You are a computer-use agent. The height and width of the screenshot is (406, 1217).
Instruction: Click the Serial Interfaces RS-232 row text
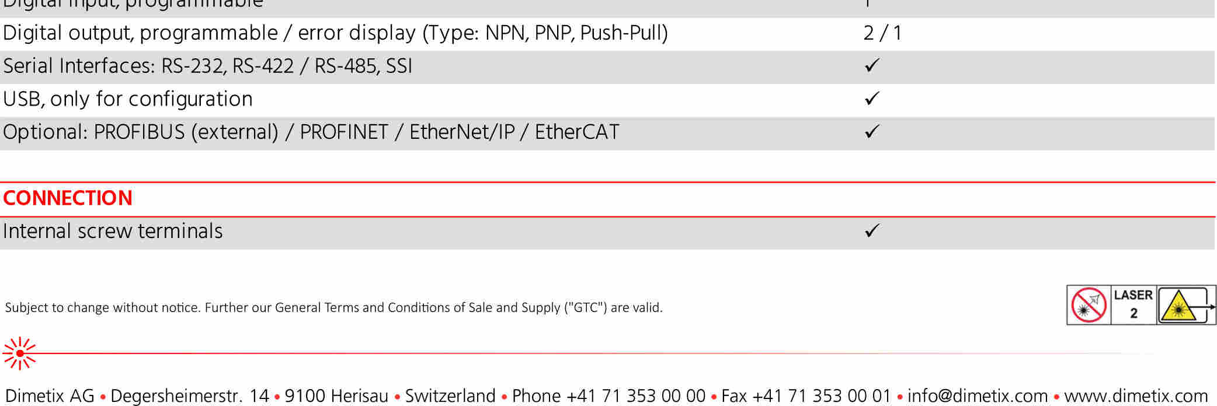207,66
